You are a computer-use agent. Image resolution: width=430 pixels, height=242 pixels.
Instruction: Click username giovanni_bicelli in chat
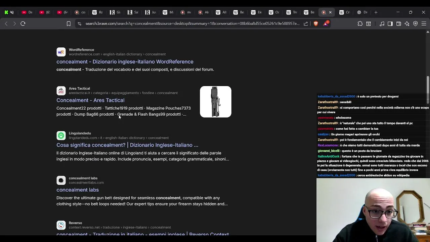pos(329,151)
